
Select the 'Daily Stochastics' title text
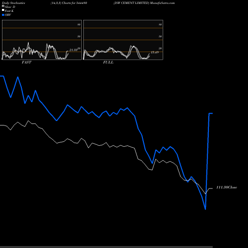pos(13,3)
